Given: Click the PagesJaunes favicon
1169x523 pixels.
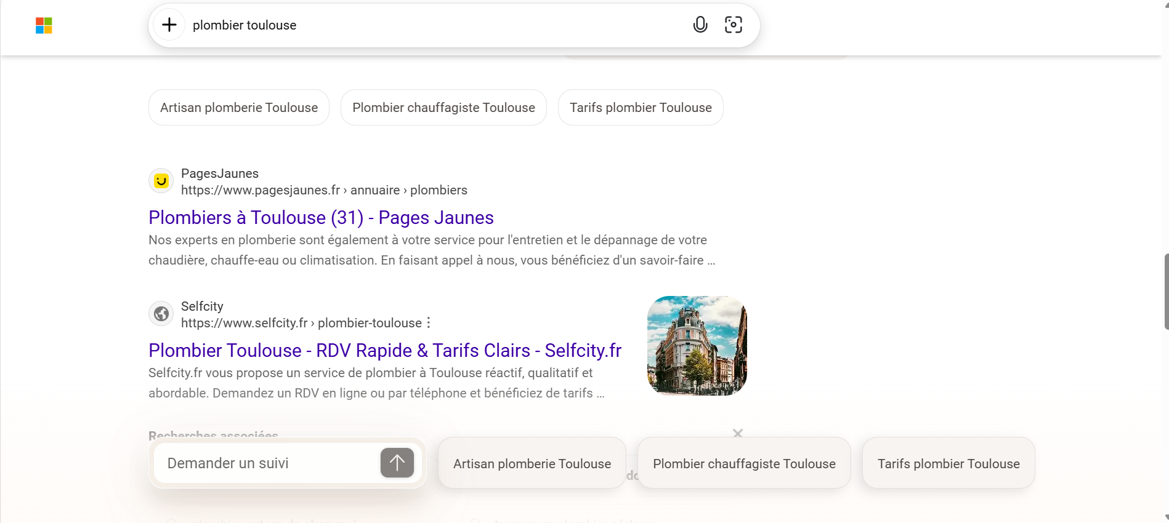Looking at the screenshot, I should pyautogui.click(x=161, y=181).
